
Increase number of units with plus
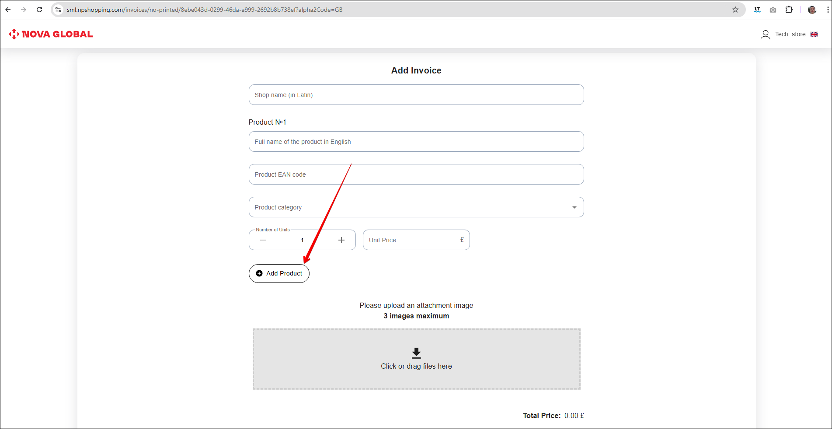click(341, 240)
